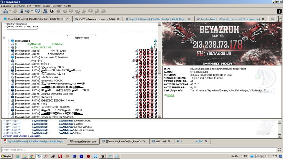Image resolution: width=283 pixels, height=159 pixels.
Task: Open FileZilla from the taskbar
Action: click(60, 156)
